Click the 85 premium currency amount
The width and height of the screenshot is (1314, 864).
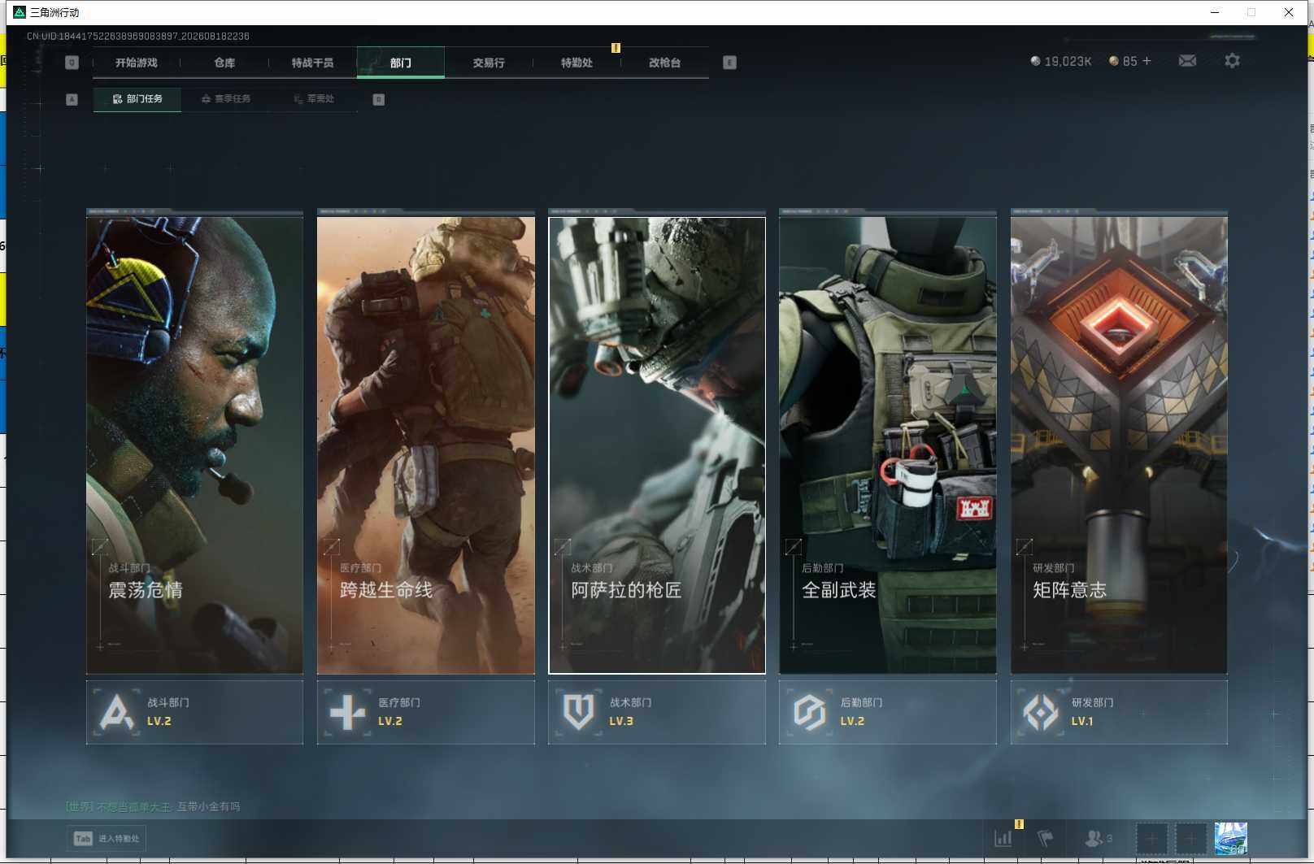(x=1129, y=61)
